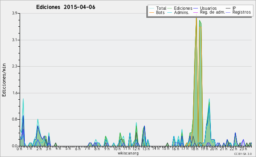
Task: Click the 1.6 y-axis value
Action: pos(15,93)
